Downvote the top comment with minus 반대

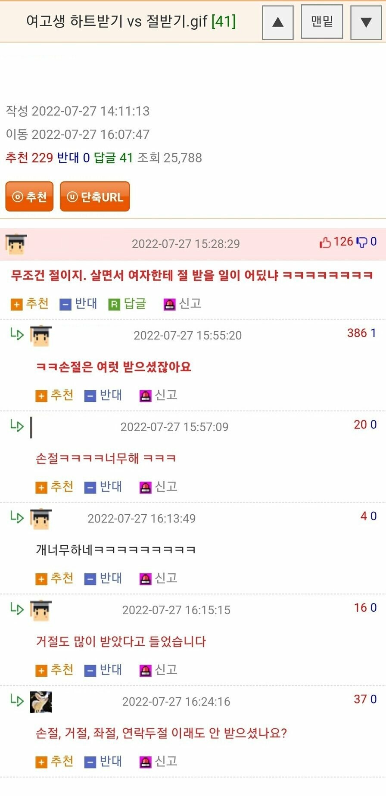tap(78, 304)
